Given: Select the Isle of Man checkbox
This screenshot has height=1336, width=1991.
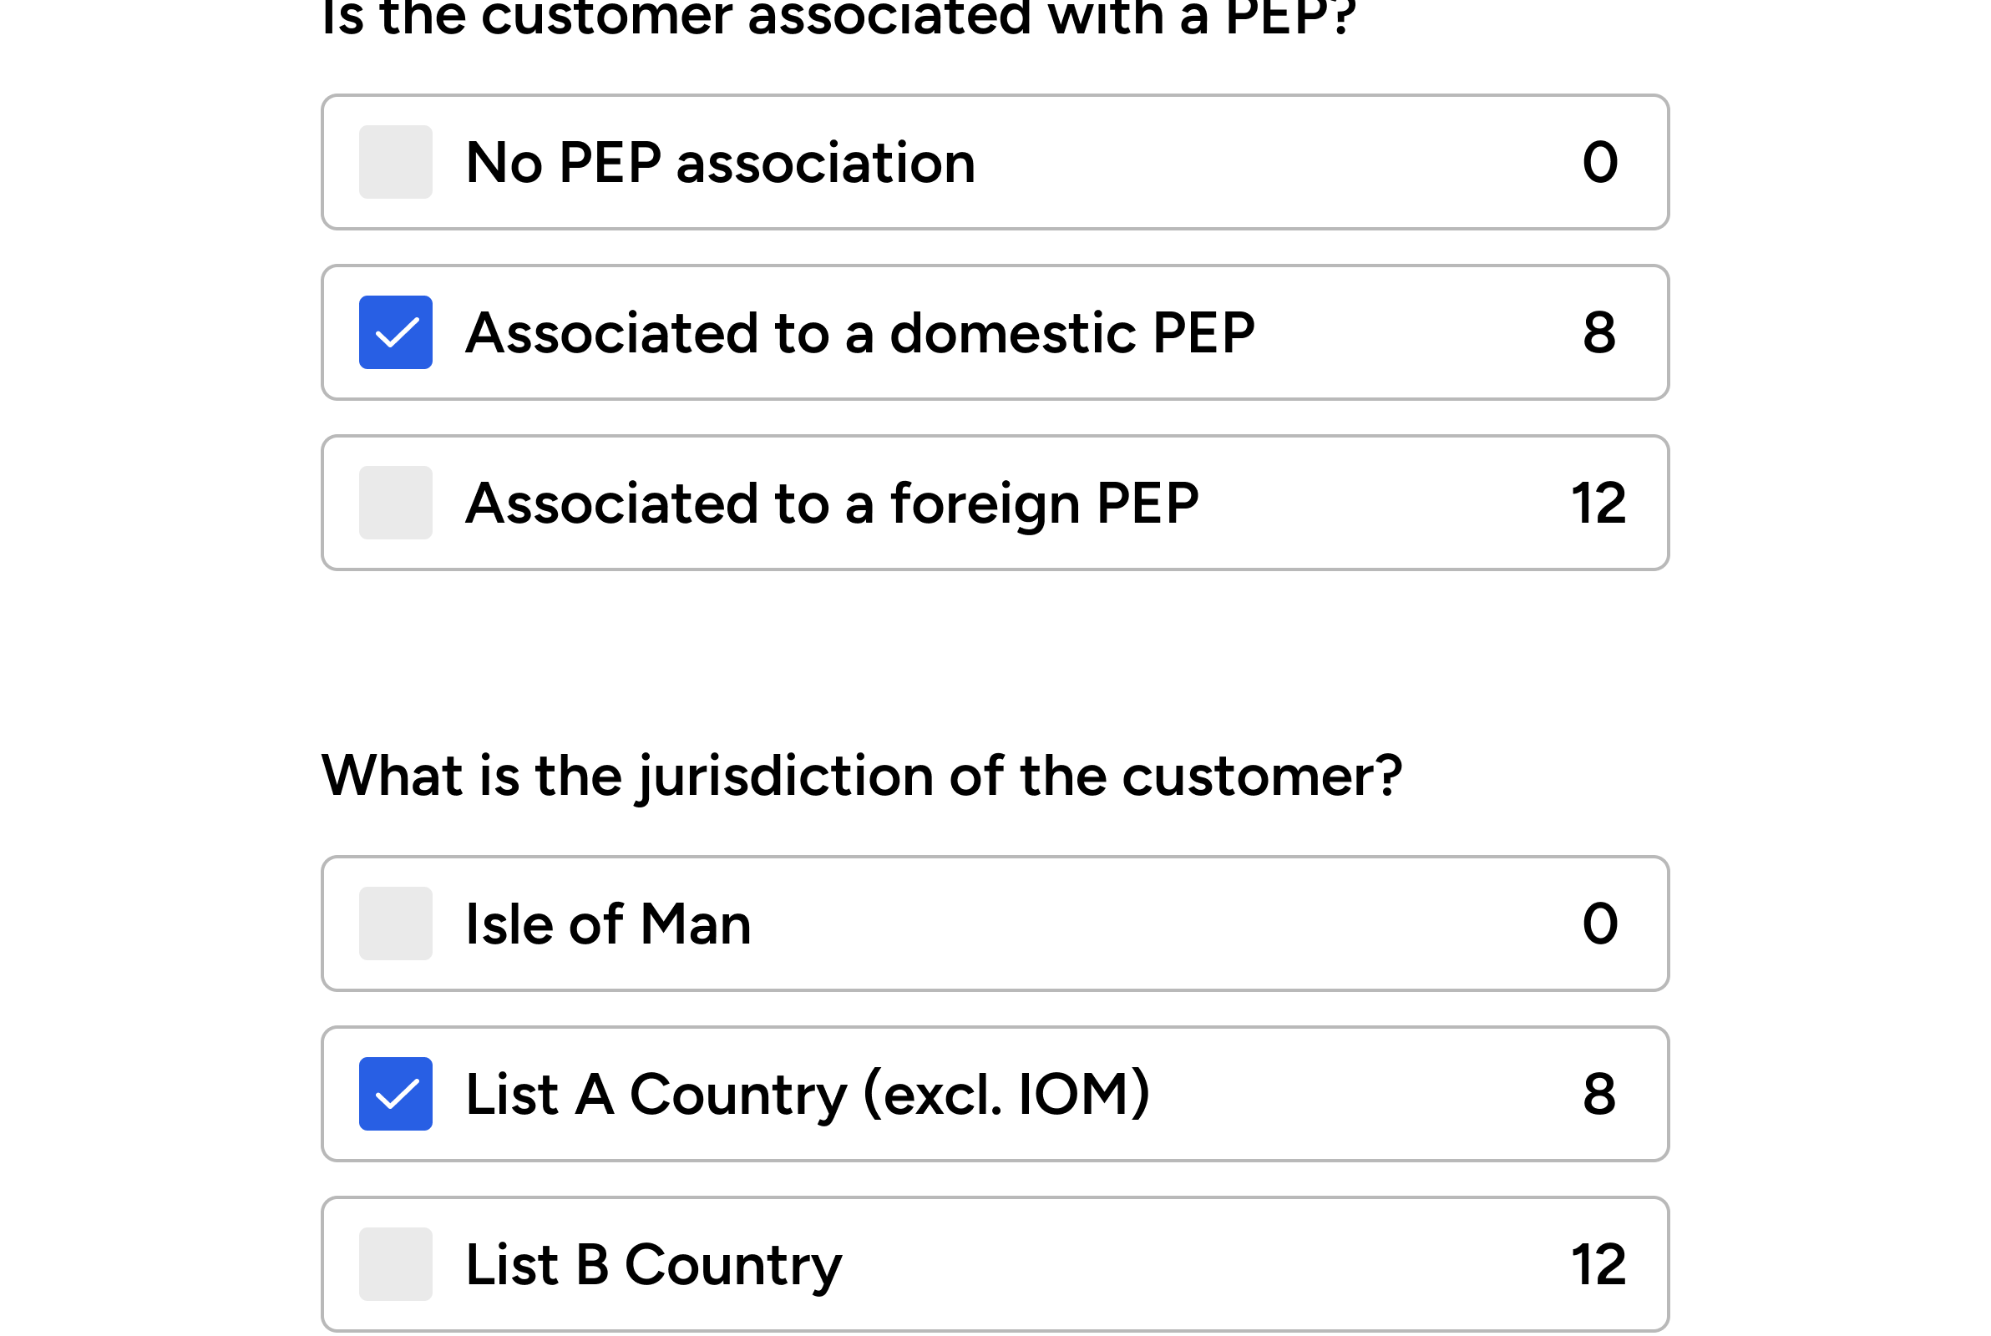Looking at the screenshot, I should click(395, 924).
